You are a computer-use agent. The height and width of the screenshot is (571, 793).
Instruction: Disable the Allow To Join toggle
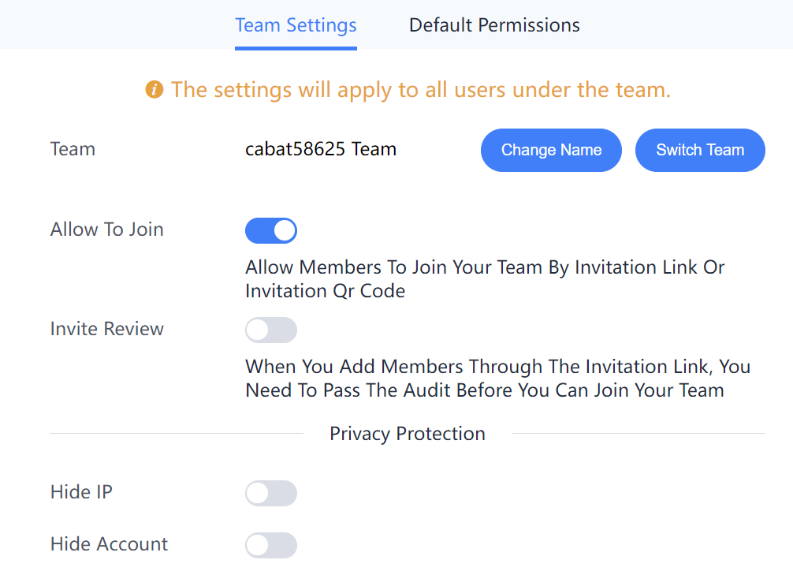click(x=271, y=230)
